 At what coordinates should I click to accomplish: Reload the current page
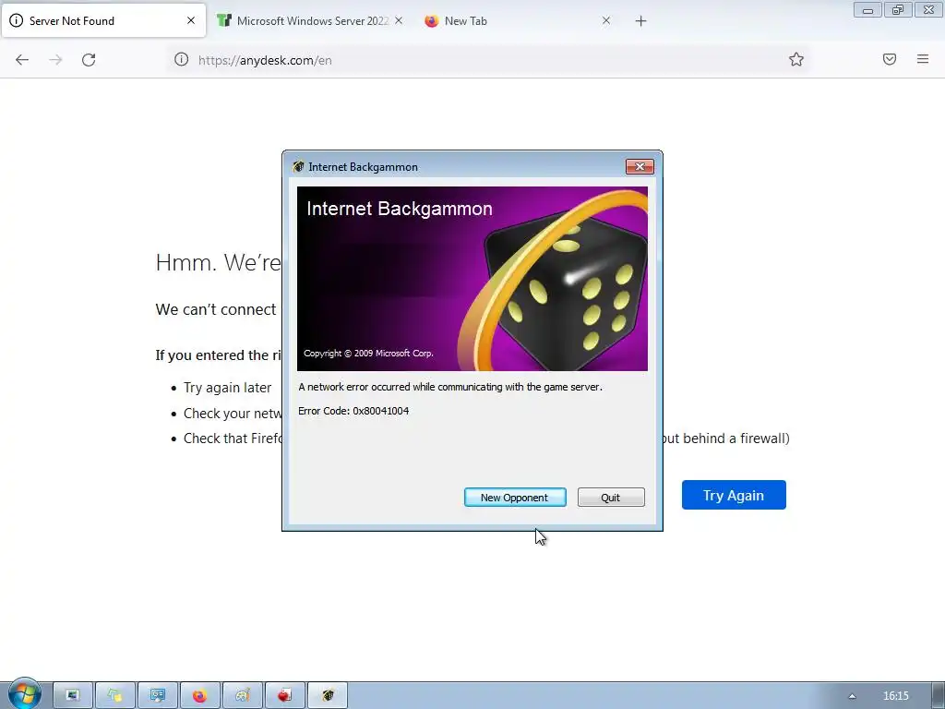point(89,60)
